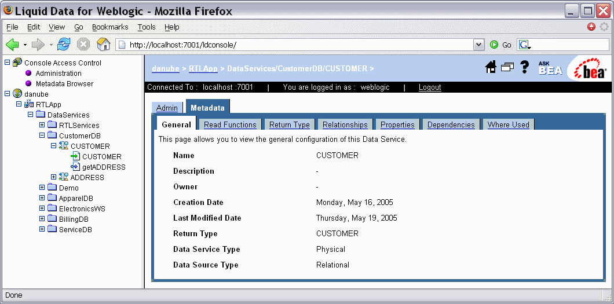The height and width of the screenshot is (304, 614).
Task: Open the Bookmarks menu
Action: [x=110, y=27]
